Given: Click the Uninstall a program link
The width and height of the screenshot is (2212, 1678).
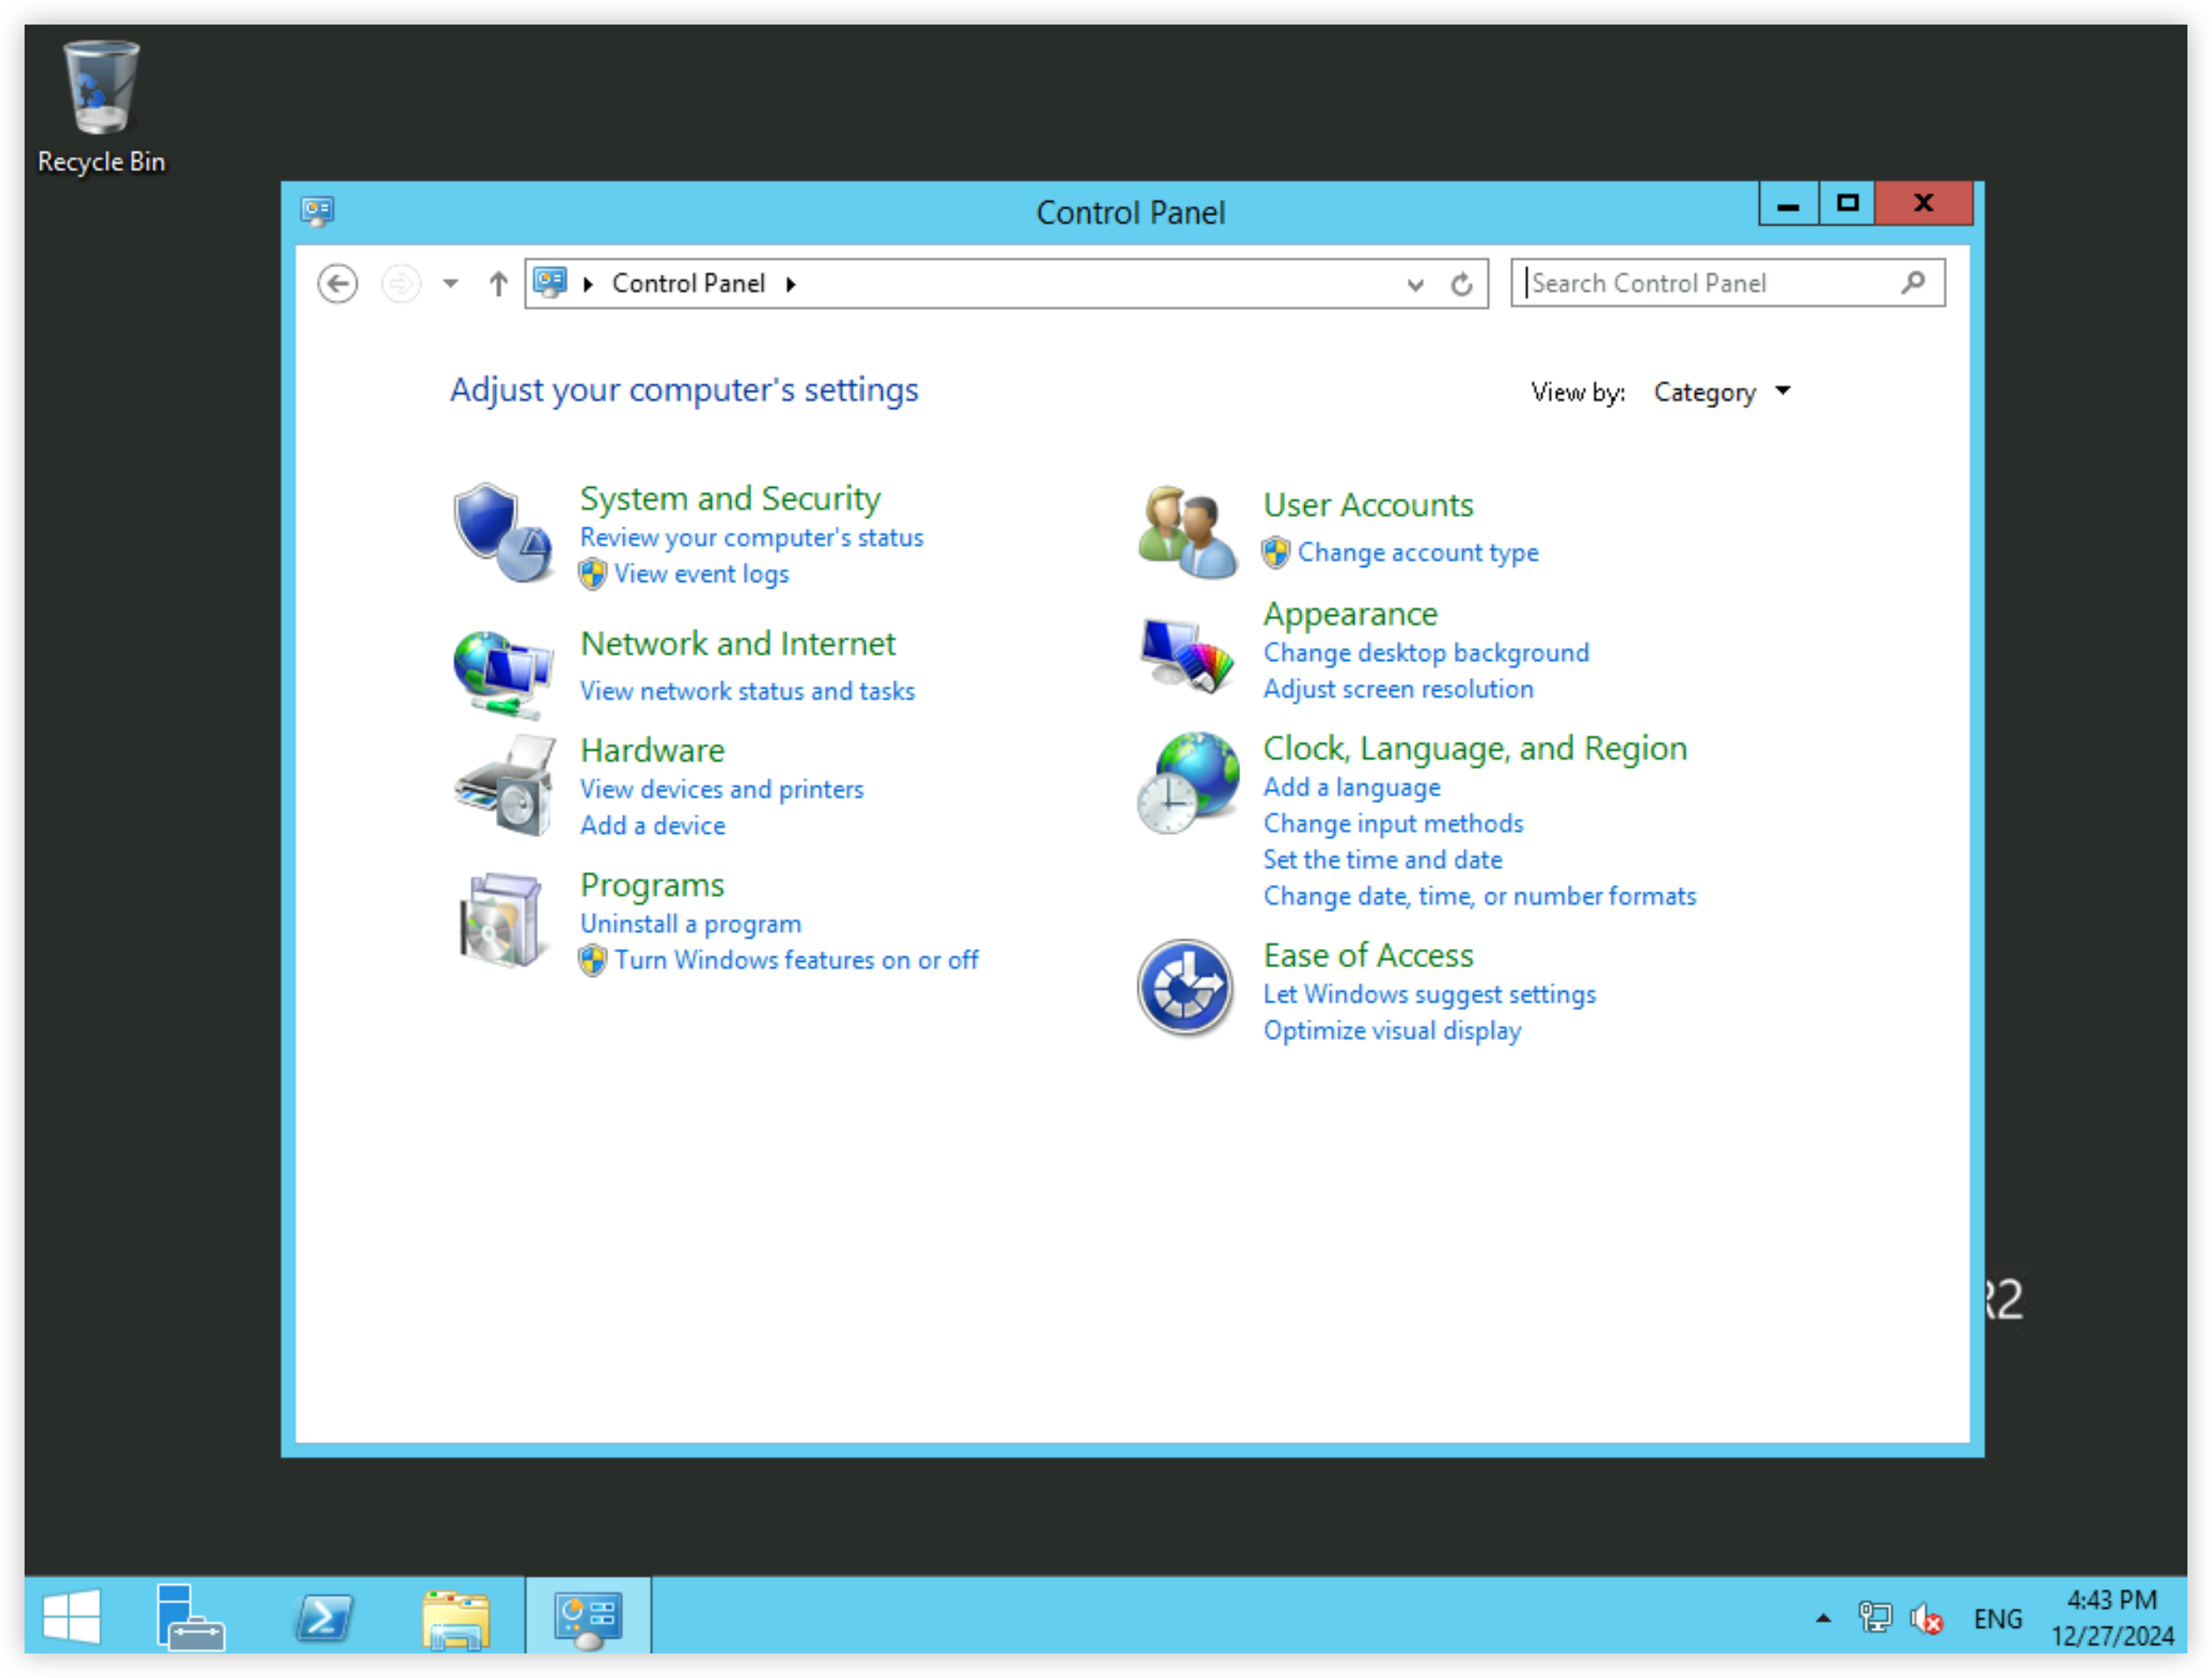Looking at the screenshot, I should point(691,924).
